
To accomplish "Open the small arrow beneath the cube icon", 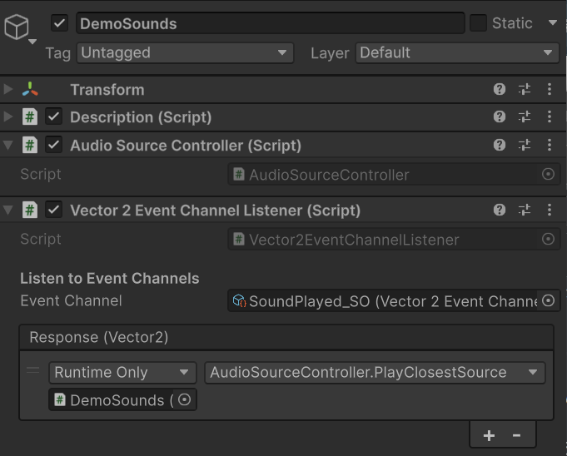I will point(32,42).
